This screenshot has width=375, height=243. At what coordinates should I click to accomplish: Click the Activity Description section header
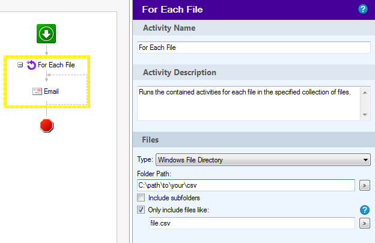(254, 73)
